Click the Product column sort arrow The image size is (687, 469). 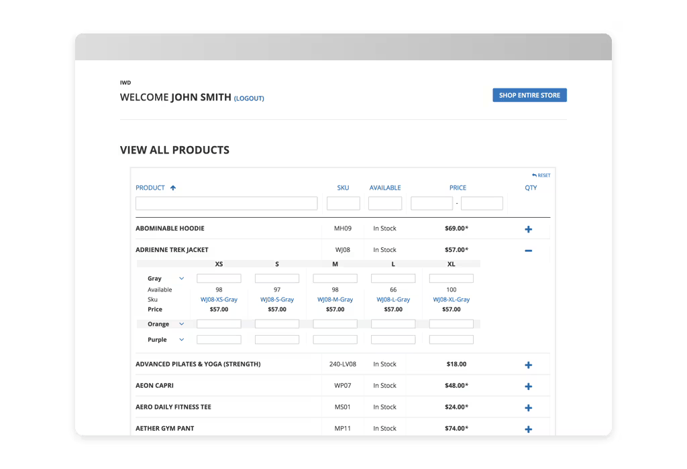(173, 188)
